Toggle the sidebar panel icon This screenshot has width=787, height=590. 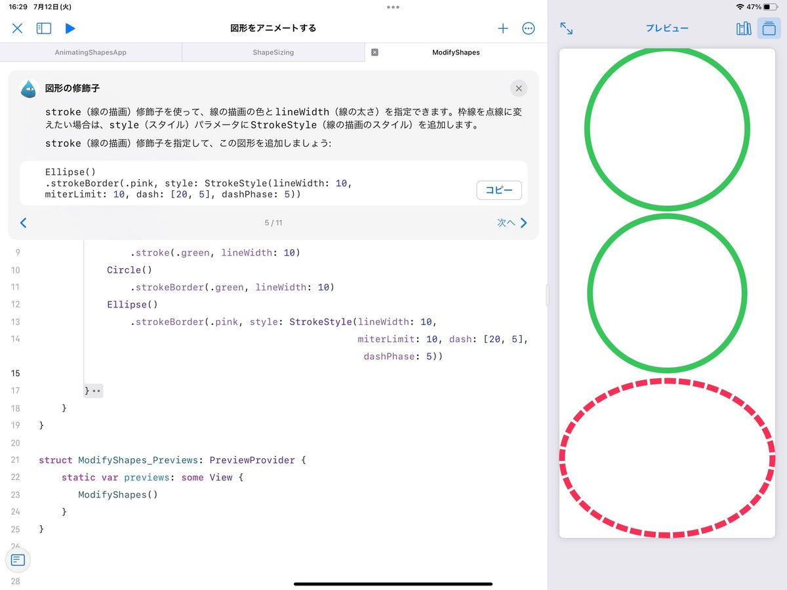click(x=44, y=28)
